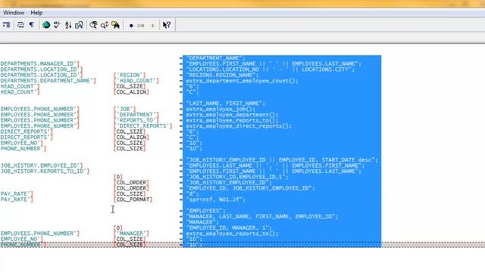
Task: Click "REGIONS.REGION_NAME"; line
Action: point(222,75)
